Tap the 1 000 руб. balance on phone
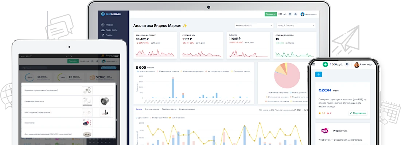Image resolution: width=401 pixels, height=145 pixels. pos(336,65)
